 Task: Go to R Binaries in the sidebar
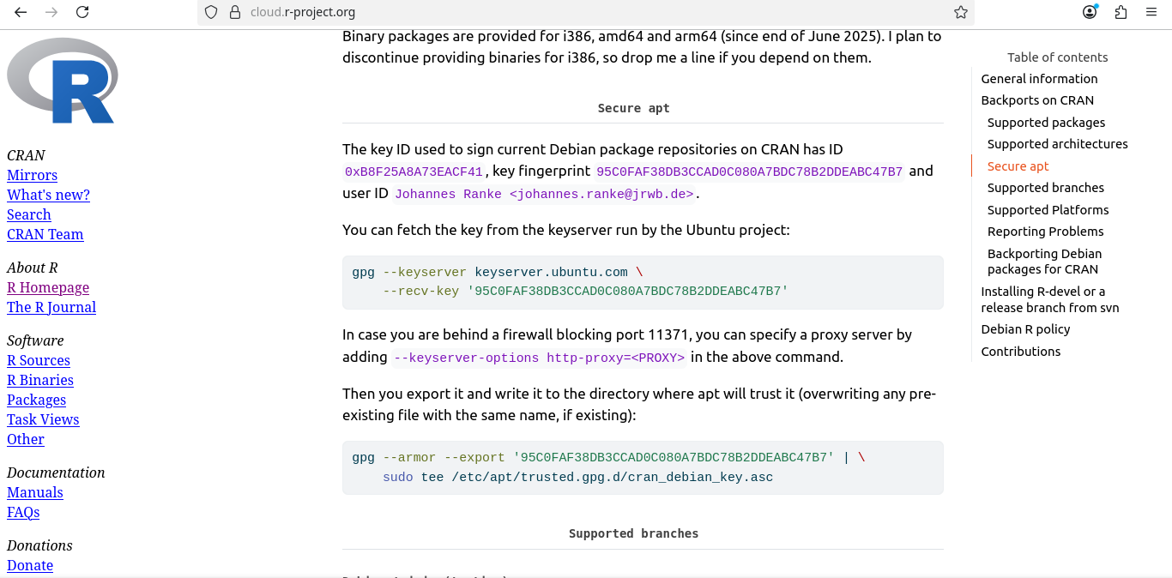pos(40,380)
